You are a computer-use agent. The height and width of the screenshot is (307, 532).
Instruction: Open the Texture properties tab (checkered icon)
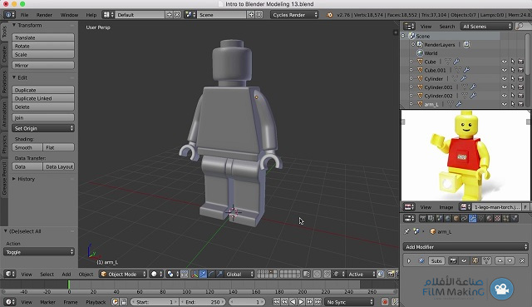(x=497, y=218)
